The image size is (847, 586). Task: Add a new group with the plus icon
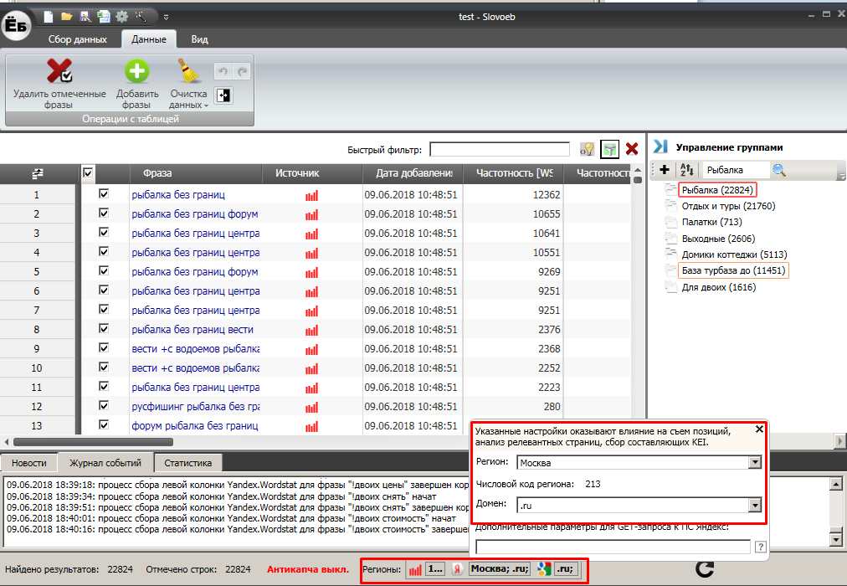[665, 170]
